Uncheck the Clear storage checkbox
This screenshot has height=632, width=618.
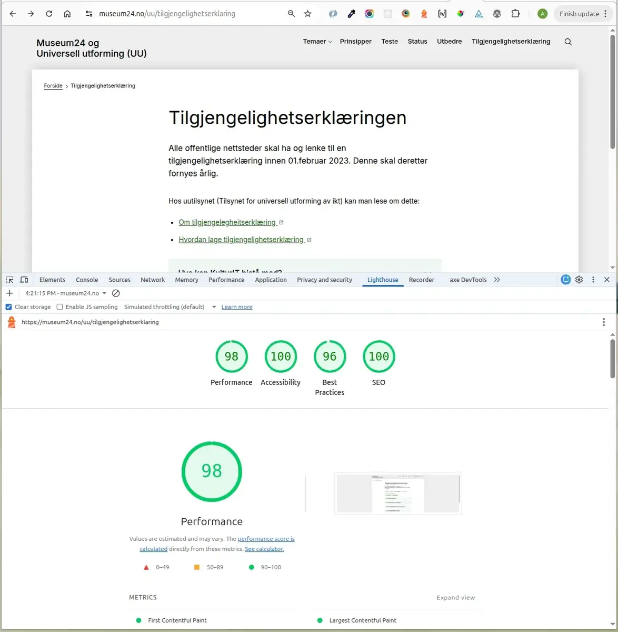[8, 307]
